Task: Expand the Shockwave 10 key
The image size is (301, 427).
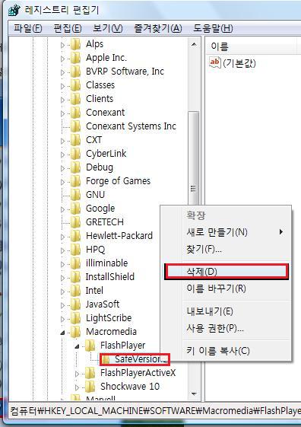Action: click(x=77, y=387)
